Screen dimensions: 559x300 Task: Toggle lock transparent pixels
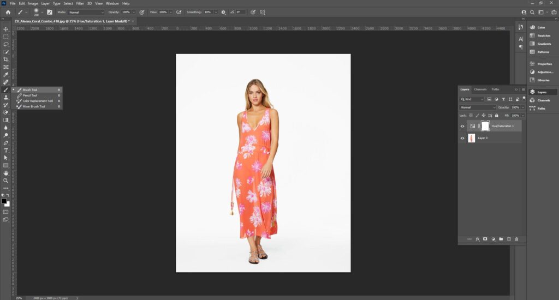pyautogui.click(x=471, y=116)
